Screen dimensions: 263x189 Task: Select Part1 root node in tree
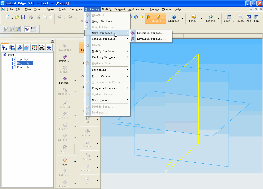click(x=12, y=55)
